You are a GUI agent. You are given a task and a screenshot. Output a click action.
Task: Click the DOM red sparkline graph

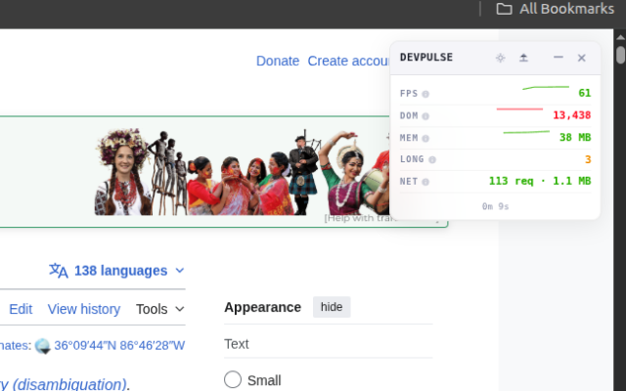[x=519, y=109]
